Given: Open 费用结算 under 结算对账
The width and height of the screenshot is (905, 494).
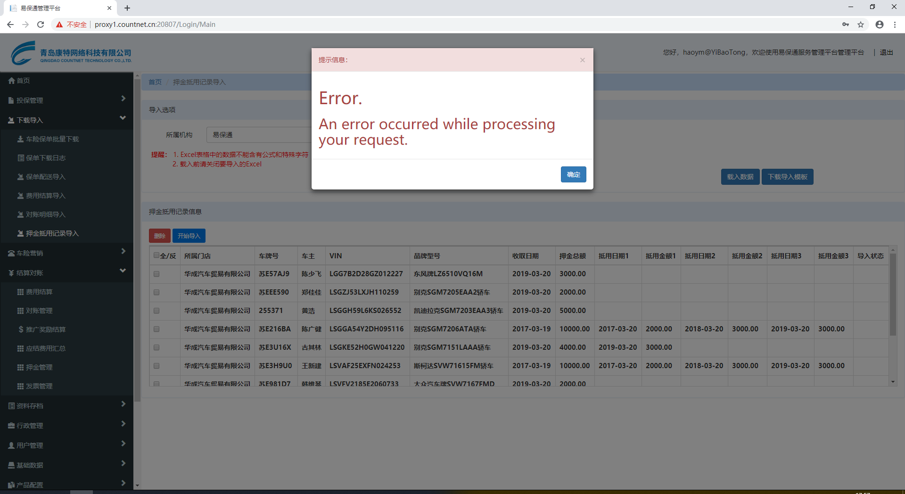Looking at the screenshot, I should tap(39, 292).
